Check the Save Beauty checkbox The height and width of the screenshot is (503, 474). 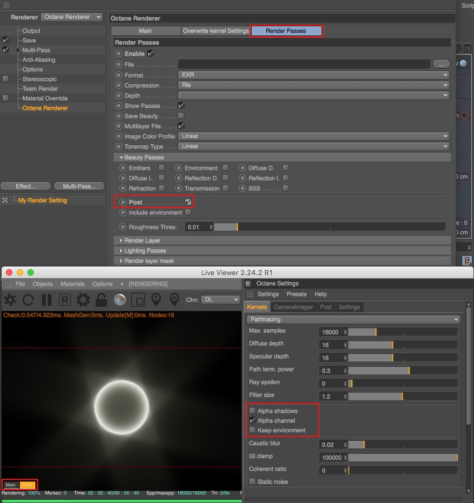point(181,115)
